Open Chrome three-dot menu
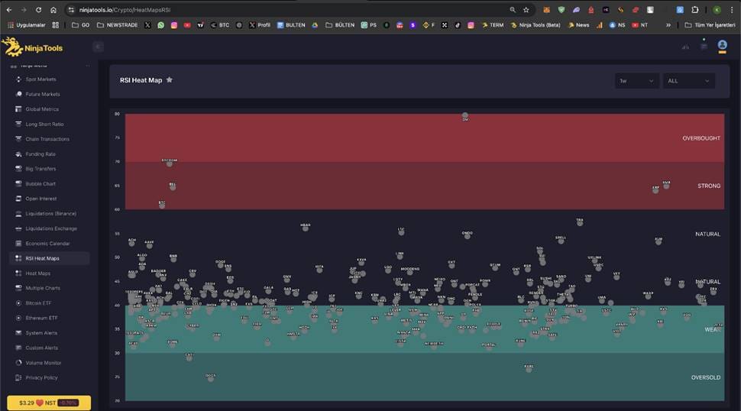 (732, 9)
